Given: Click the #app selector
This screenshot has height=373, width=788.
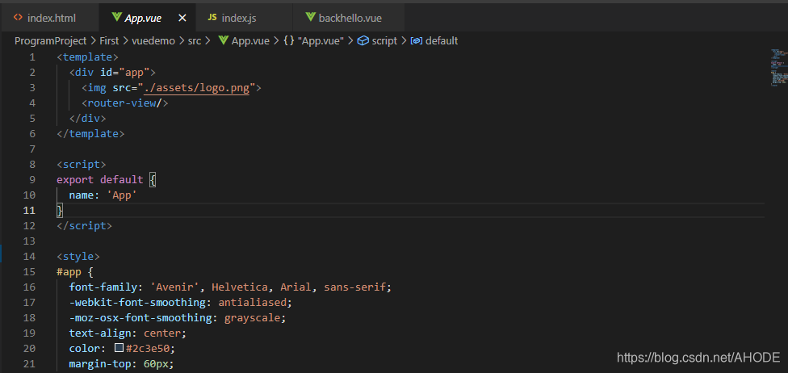Looking at the screenshot, I should 69,271.
